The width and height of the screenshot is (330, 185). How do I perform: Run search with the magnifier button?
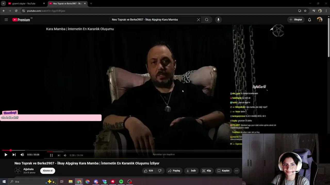coord(207,20)
